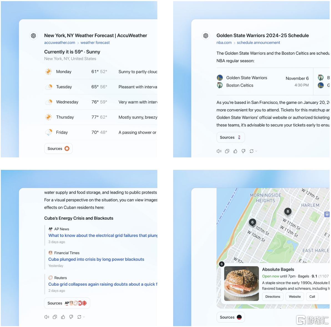Click the Cuba's Energy Crisis and Blackouts heading
The width and height of the screenshot is (331, 327).
pyautogui.click(x=79, y=218)
